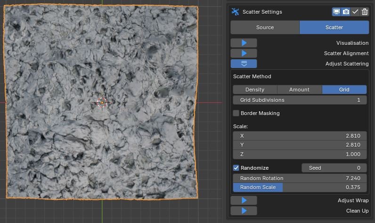Select the Grid scatter method
The image size is (375, 223).
(x=344, y=90)
